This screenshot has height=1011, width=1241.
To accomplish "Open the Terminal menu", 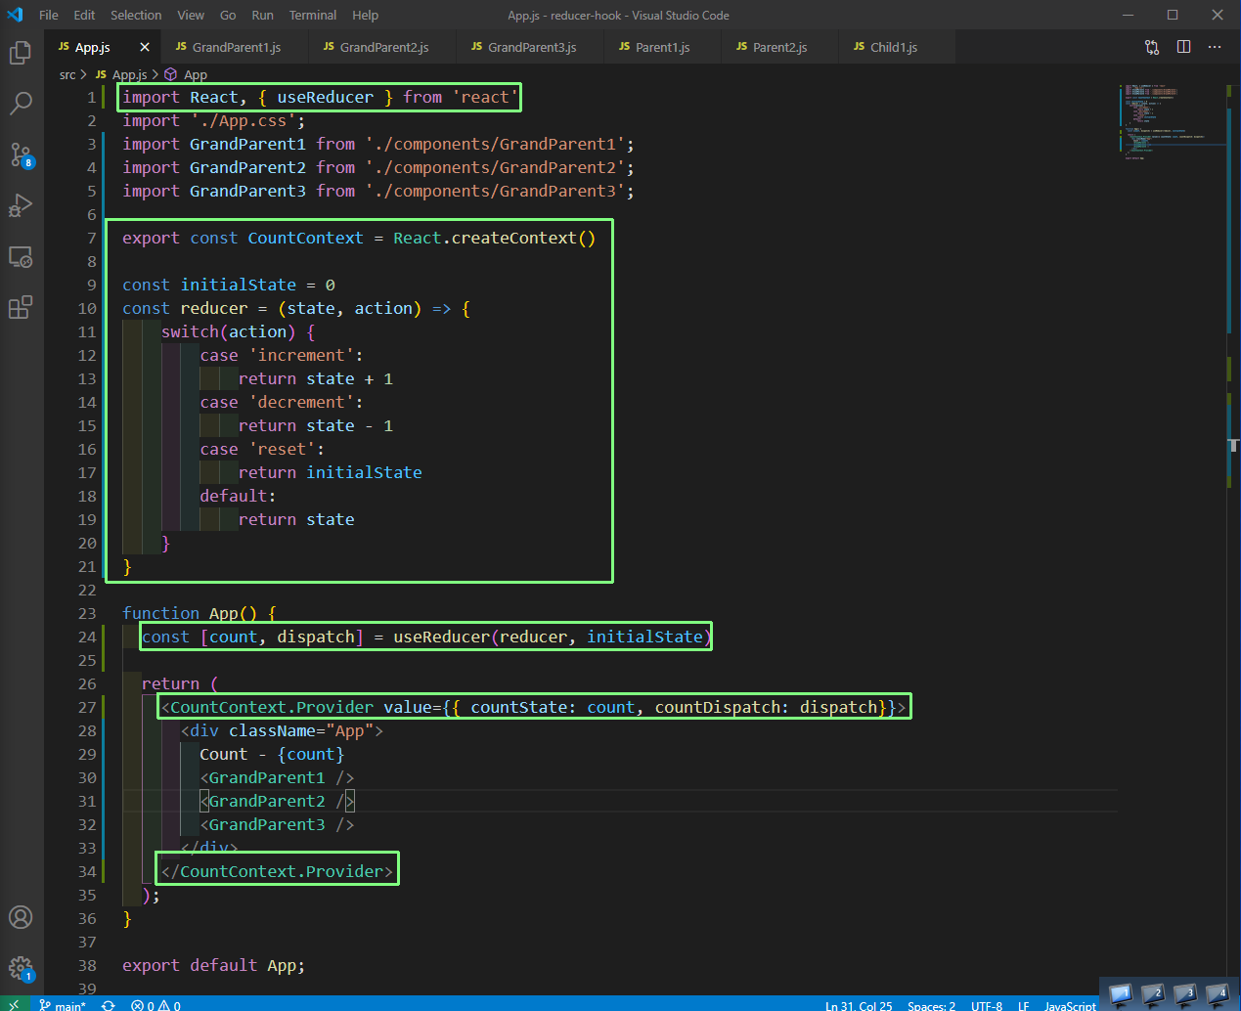I will click(x=313, y=15).
